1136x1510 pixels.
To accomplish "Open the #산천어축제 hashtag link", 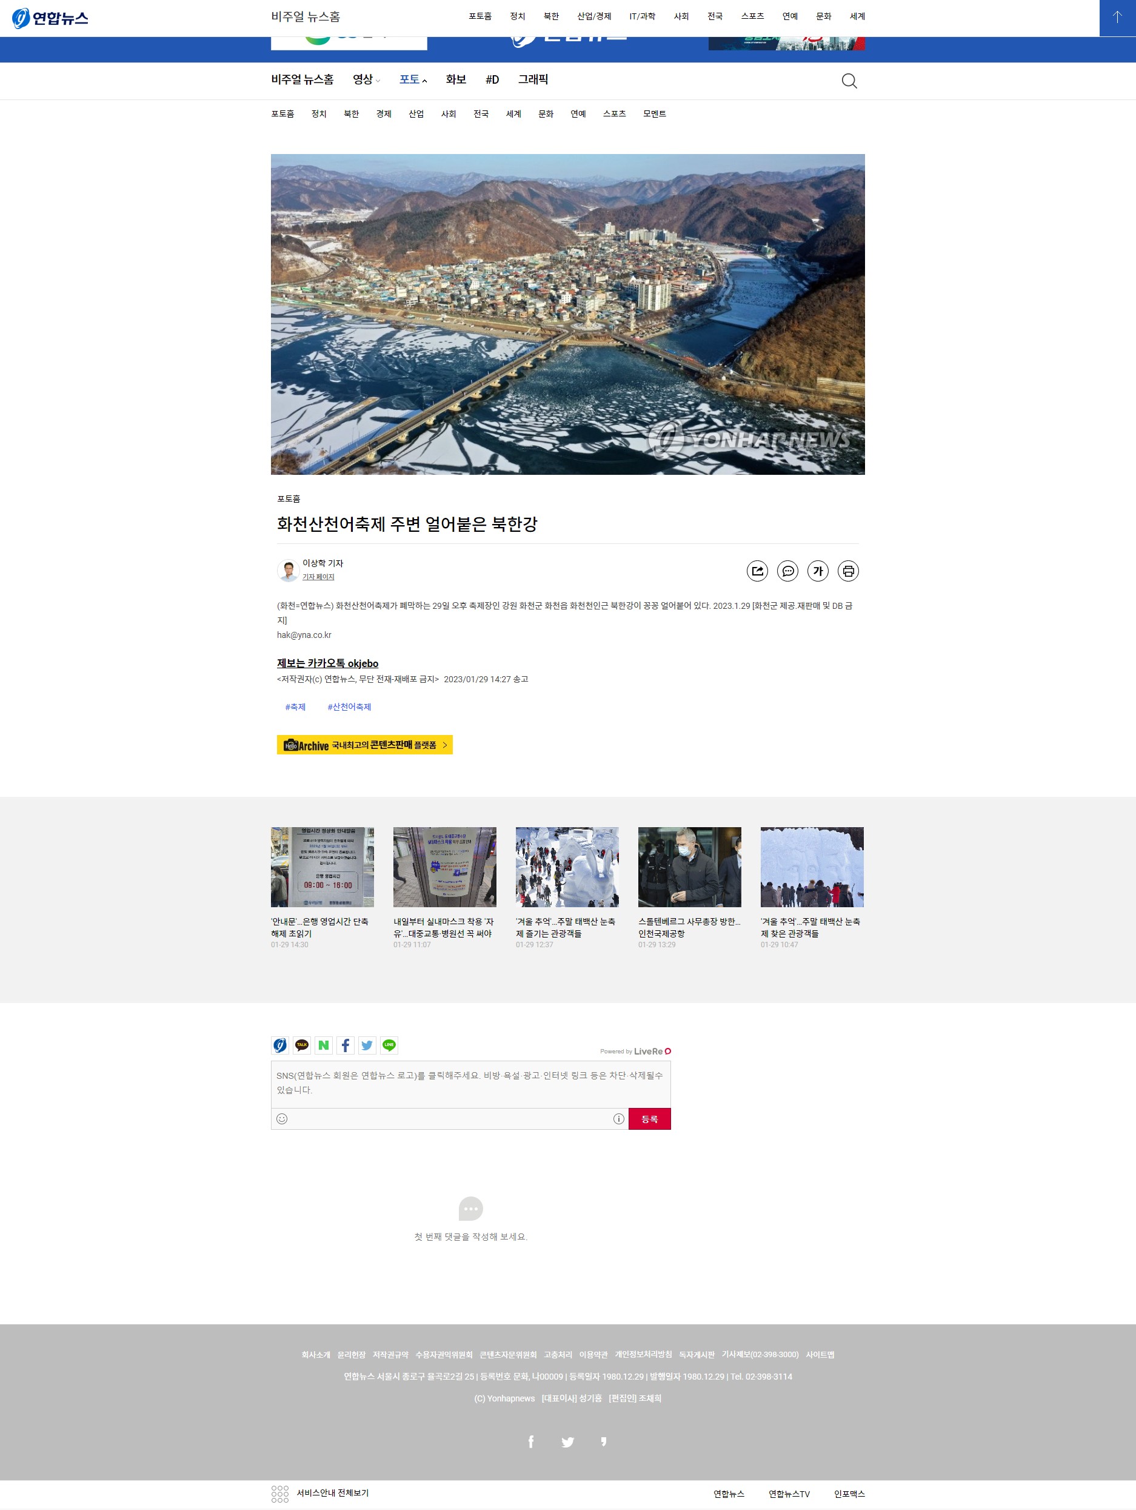I will (349, 706).
